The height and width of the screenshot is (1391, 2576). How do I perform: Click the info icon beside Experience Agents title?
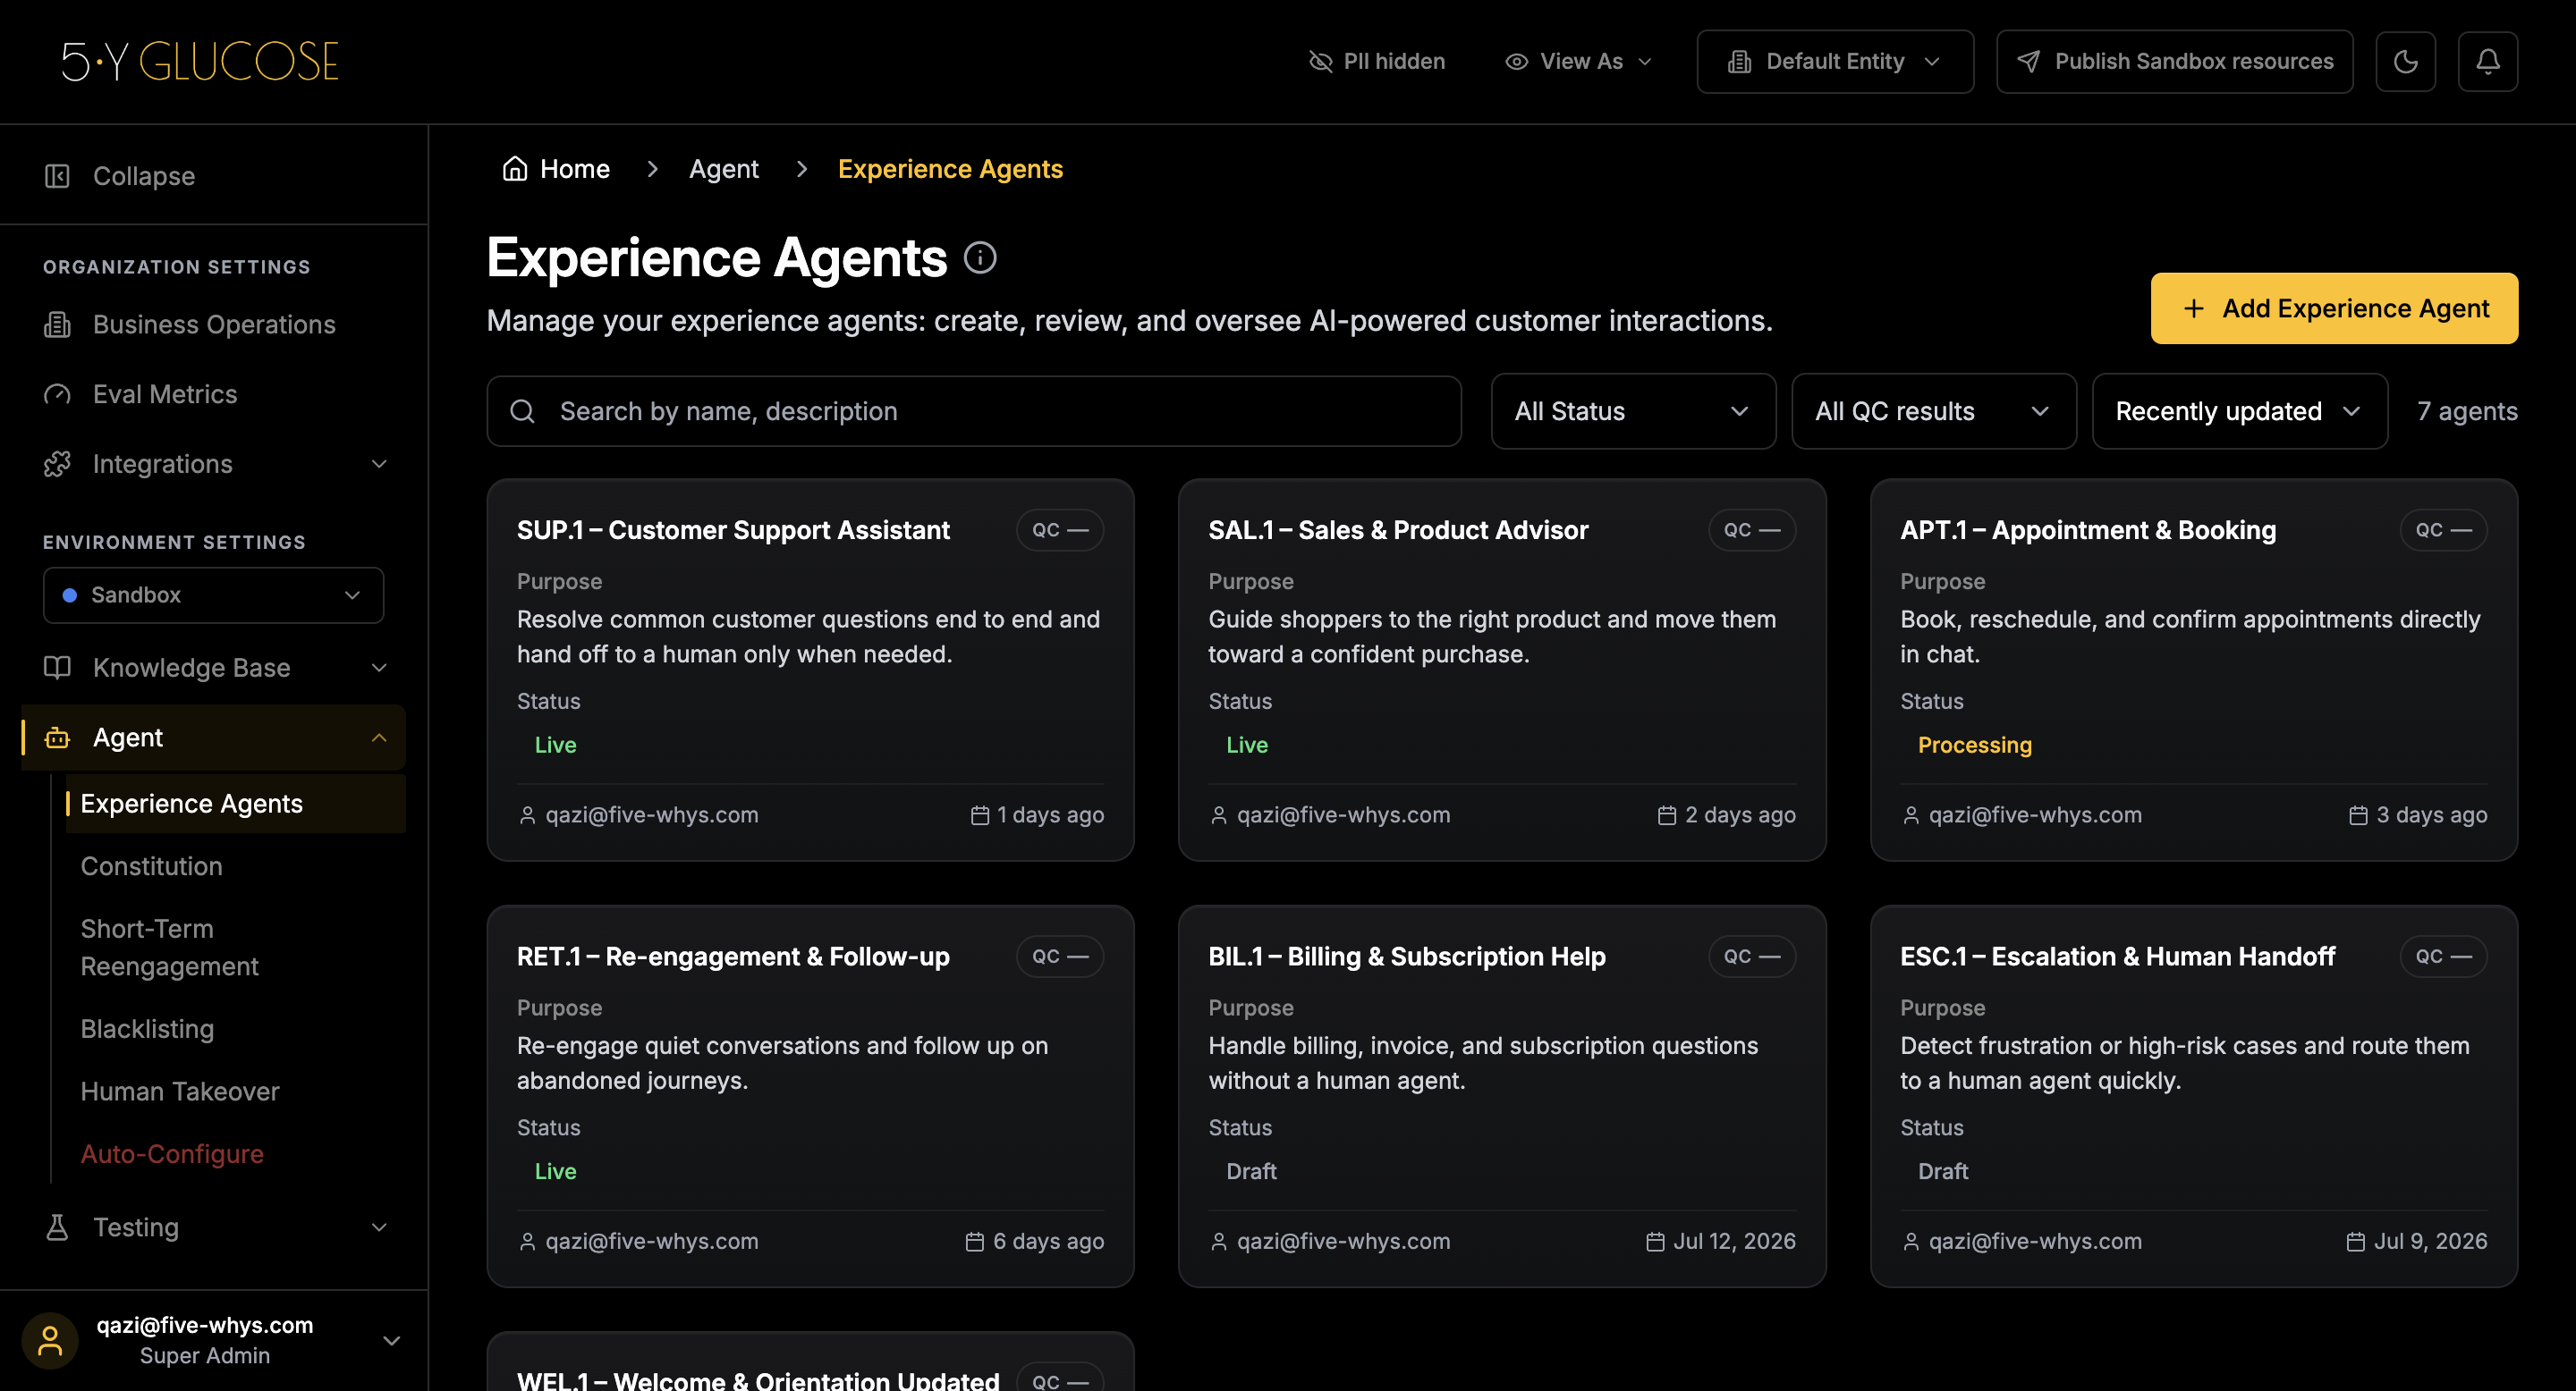[x=980, y=257]
